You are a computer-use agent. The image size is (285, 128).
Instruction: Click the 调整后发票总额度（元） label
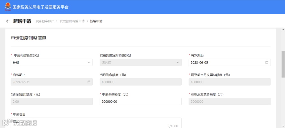coord(207,95)
